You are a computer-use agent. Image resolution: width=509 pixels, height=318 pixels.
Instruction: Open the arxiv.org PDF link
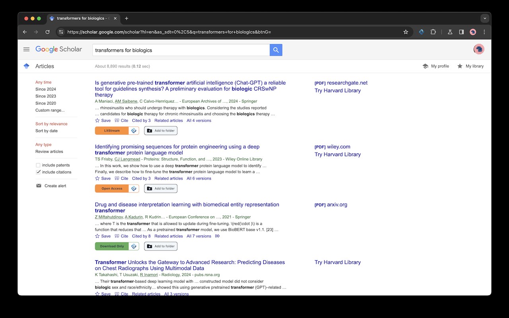click(331, 205)
